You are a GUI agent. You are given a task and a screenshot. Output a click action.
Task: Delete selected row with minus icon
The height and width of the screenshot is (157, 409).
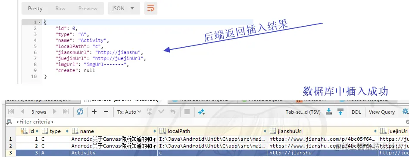coord(106,112)
